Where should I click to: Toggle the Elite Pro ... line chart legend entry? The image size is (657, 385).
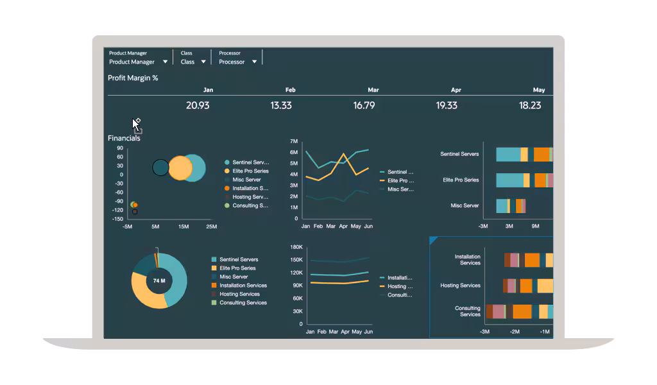coord(397,180)
